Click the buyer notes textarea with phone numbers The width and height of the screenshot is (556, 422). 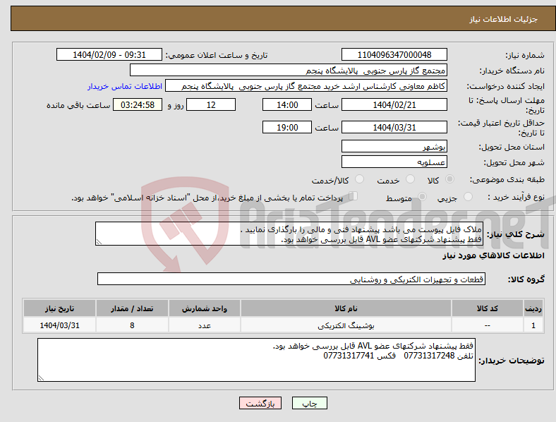(256, 360)
